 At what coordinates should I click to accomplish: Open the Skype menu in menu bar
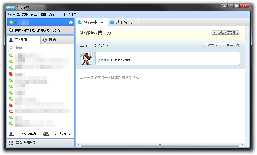(x=11, y=14)
